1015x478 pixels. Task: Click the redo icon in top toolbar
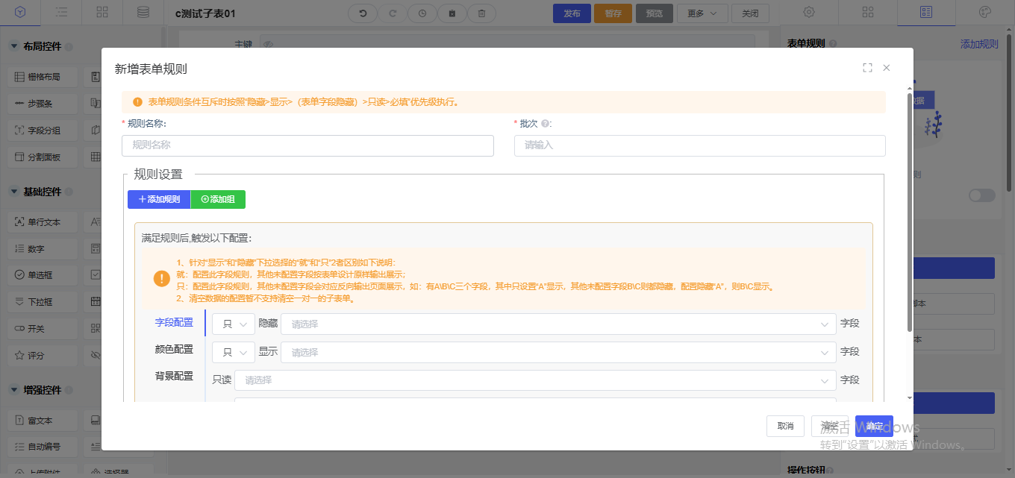pos(393,13)
